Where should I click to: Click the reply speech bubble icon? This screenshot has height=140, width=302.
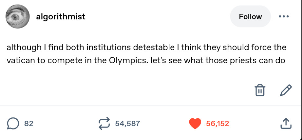click(x=13, y=123)
